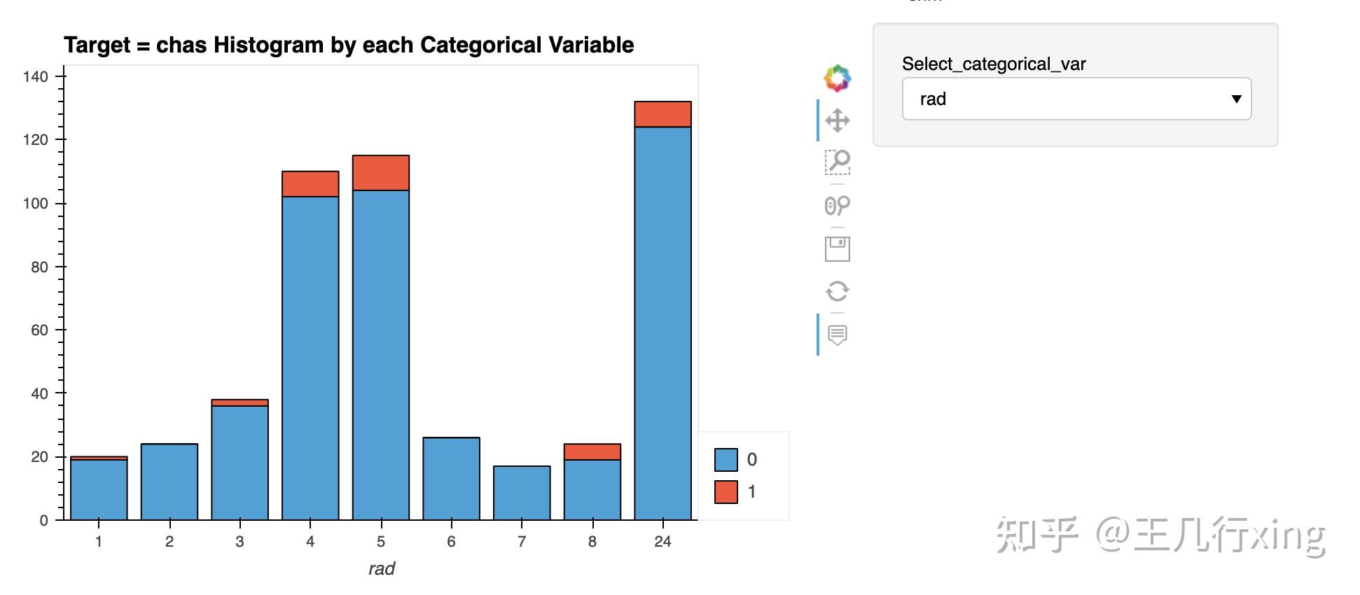Click the blue legend swatch for 0
This screenshot has width=1360, height=595.
726,460
